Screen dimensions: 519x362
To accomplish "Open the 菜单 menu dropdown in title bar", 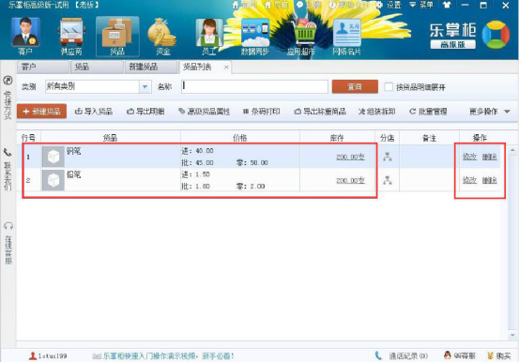I will point(421,5).
